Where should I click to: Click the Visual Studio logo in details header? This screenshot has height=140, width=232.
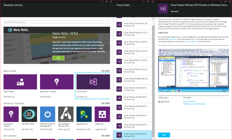pos(163,9)
